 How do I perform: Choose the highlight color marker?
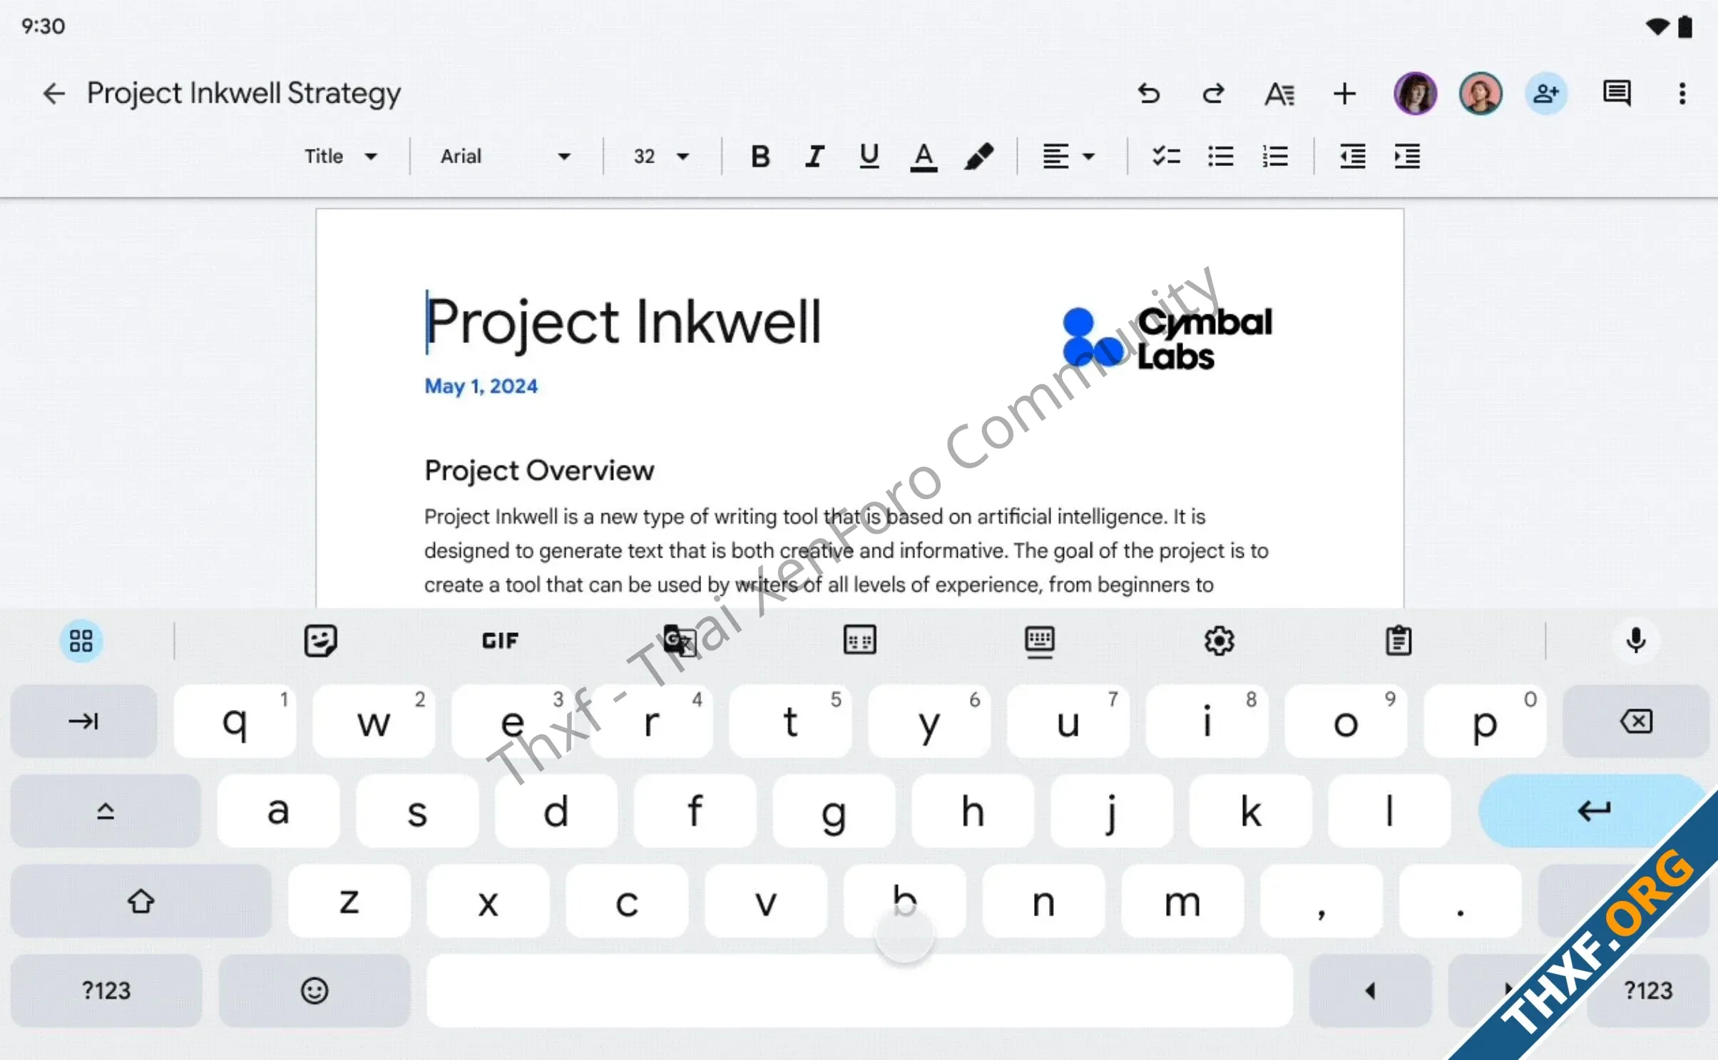coord(978,156)
